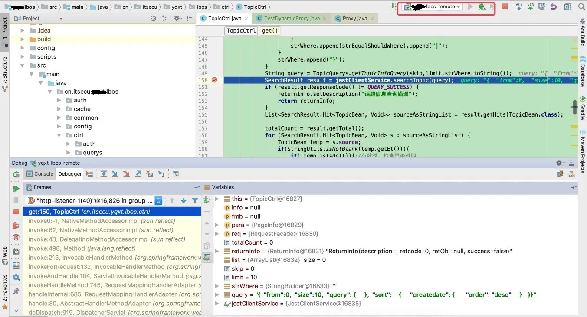The image size is (587, 317).
Task: Select the Debugger tab
Action: tap(70, 174)
